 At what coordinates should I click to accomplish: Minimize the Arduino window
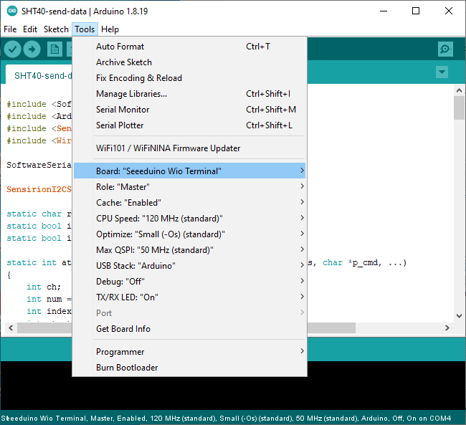pyautogui.click(x=384, y=11)
